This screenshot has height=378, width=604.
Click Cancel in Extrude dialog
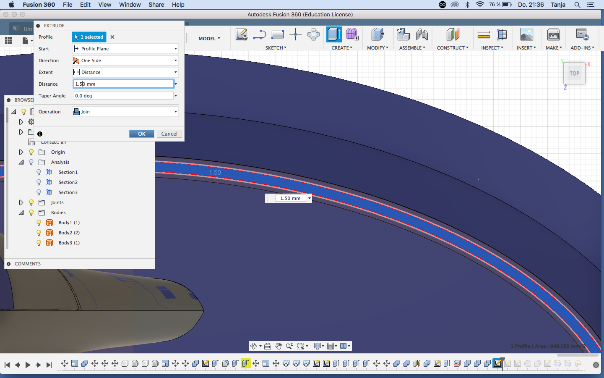pos(169,134)
